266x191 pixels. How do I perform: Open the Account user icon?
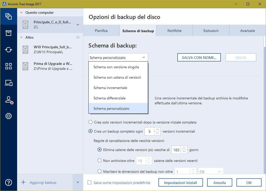[x=9, y=100]
